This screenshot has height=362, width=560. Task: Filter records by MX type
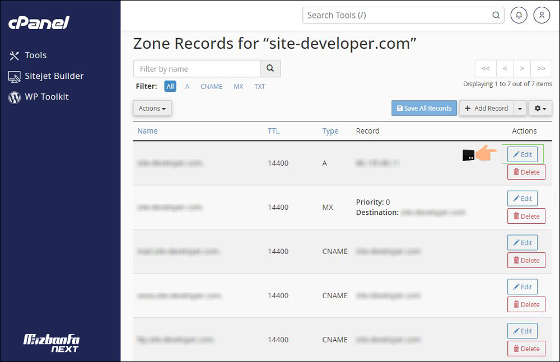(239, 86)
